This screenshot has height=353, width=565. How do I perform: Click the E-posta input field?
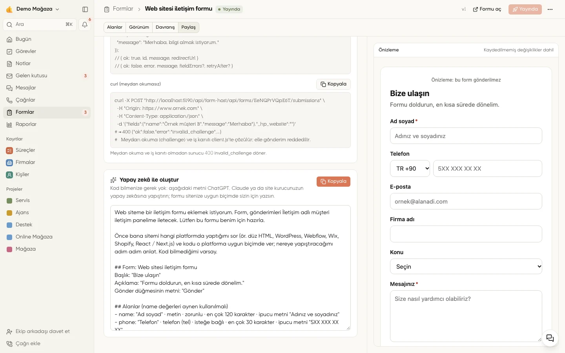(x=466, y=202)
